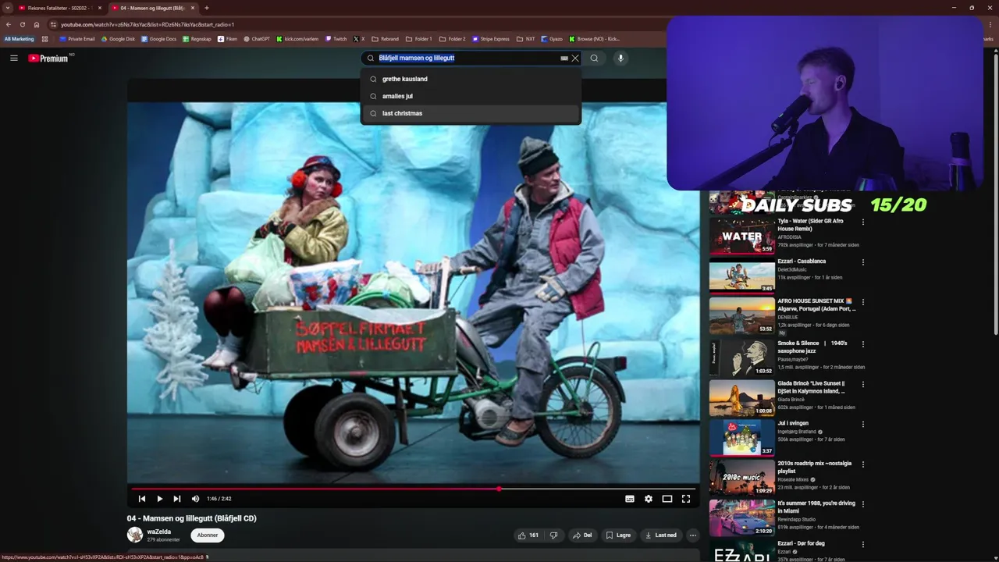This screenshot has height=562, width=999.
Task: Open Google Docs bookmark
Action: click(x=159, y=38)
